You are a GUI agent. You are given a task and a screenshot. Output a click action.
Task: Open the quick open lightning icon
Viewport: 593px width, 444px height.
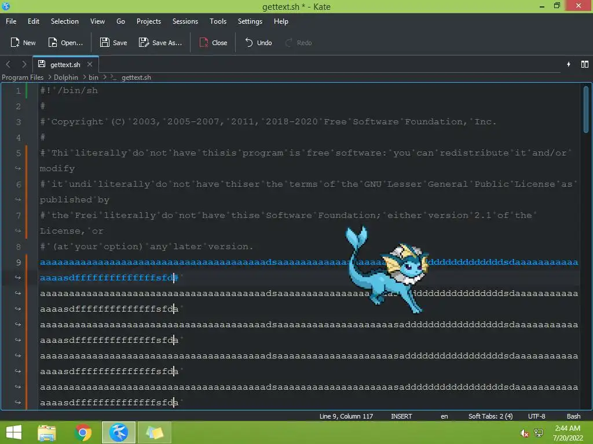pyautogui.click(x=569, y=64)
